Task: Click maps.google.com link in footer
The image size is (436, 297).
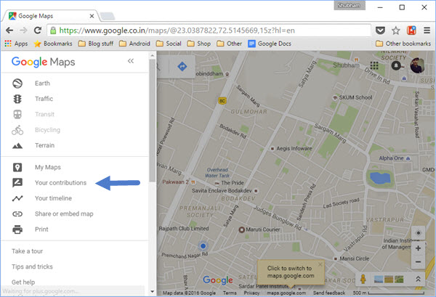Action: [286, 293]
